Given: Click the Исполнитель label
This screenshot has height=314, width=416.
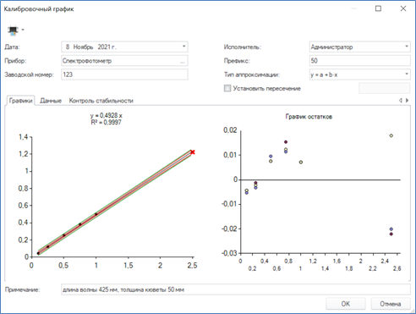Looking at the screenshot, I should [x=243, y=47].
